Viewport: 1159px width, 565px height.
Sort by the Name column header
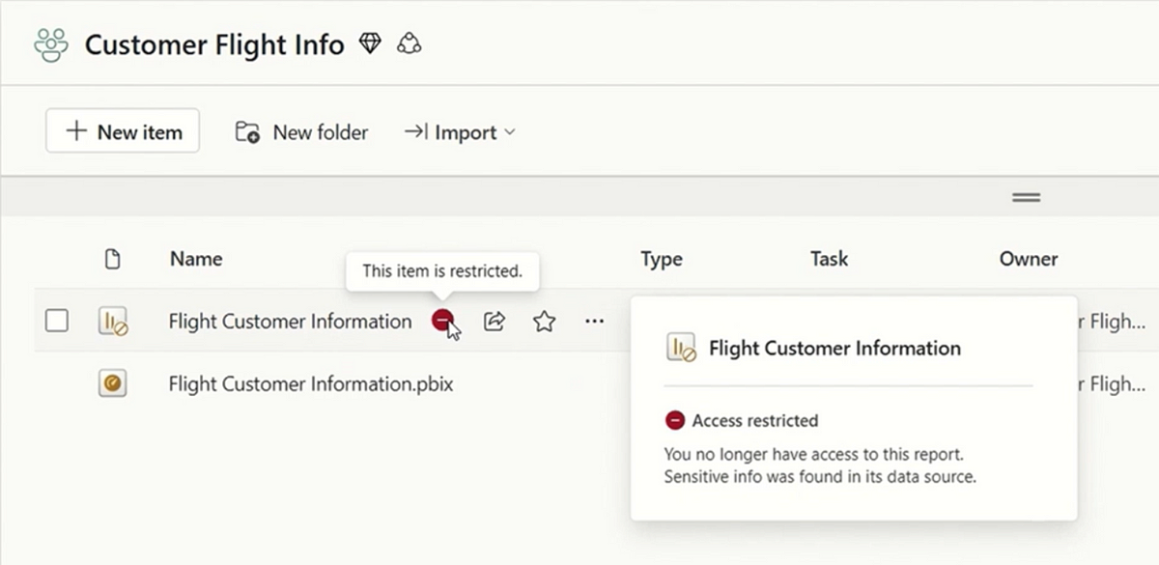pyautogui.click(x=196, y=259)
